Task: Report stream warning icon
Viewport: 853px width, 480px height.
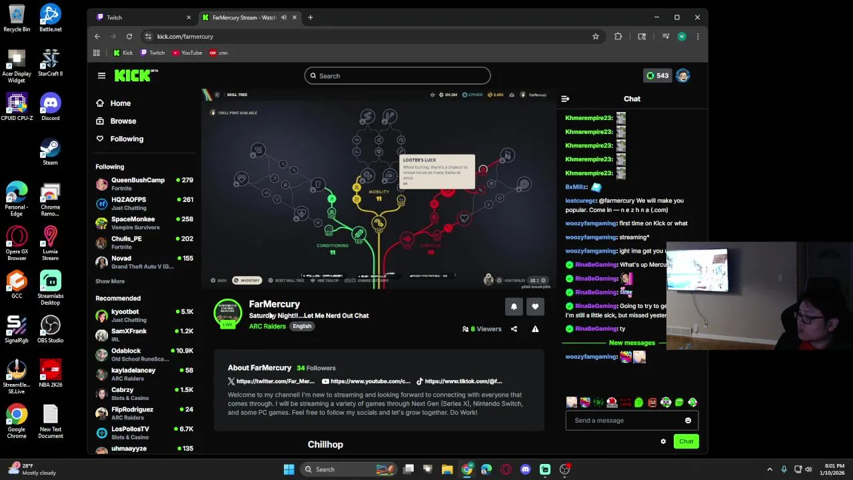Action: tap(535, 329)
